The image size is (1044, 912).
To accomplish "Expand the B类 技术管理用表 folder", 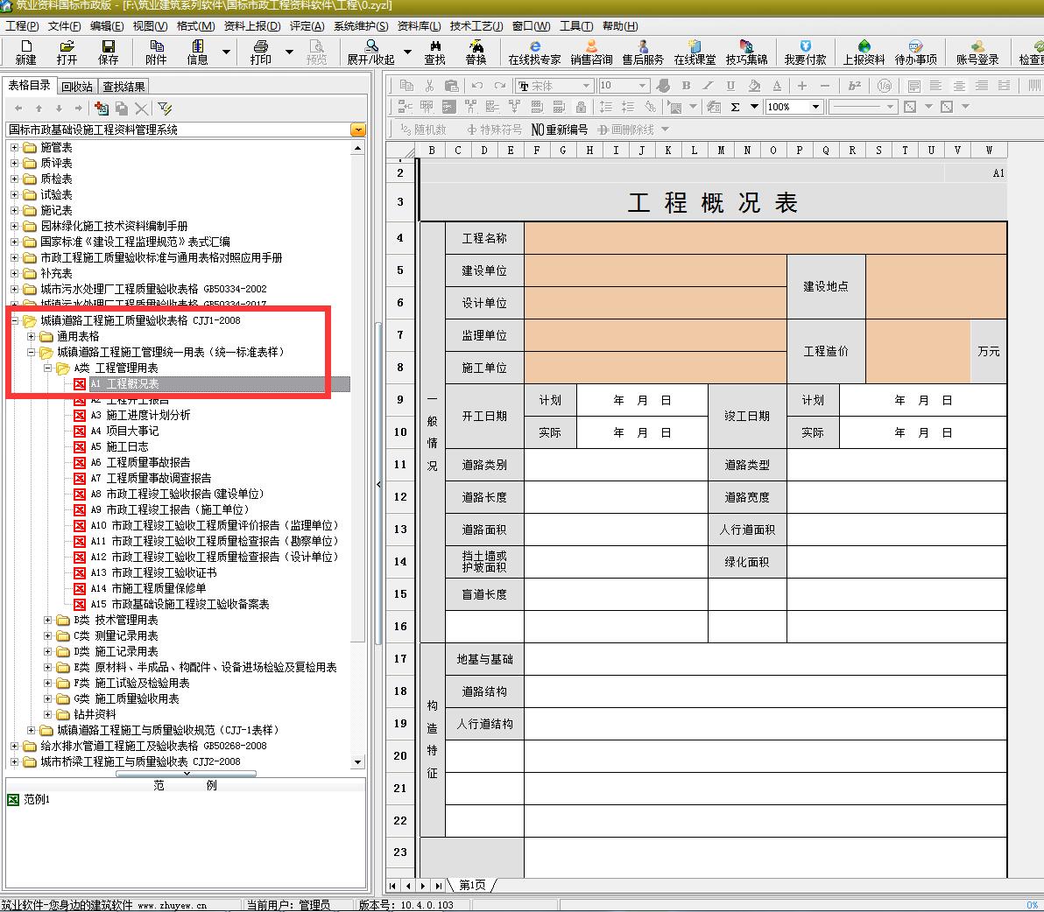I will (x=49, y=621).
